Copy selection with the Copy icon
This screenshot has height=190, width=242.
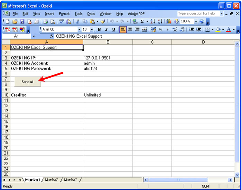click(85, 22)
